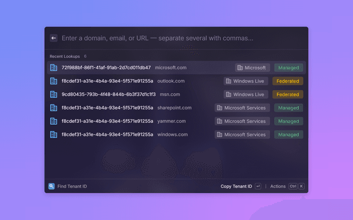Click the tenant ID beside windows.com

(x=108, y=134)
